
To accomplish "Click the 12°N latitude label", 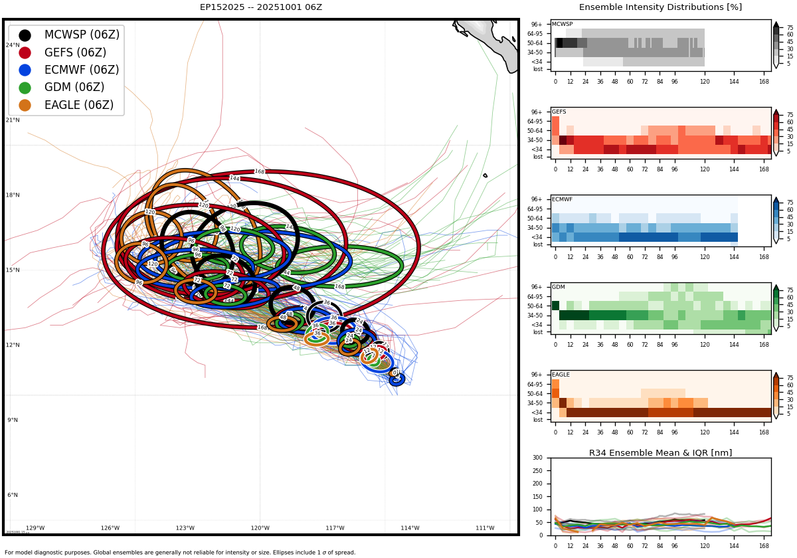I will click(13, 345).
